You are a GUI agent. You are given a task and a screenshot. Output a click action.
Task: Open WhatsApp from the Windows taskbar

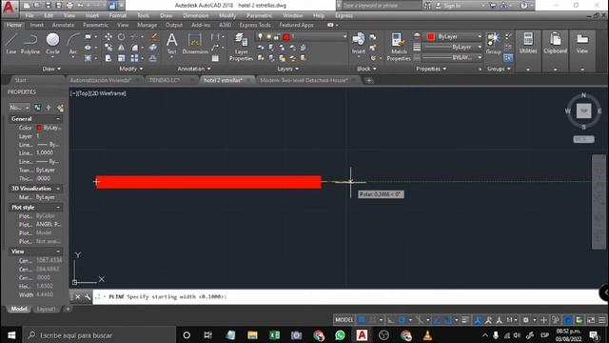click(x=340, y=335)
